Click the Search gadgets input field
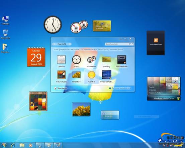 (x=116, y=44)
